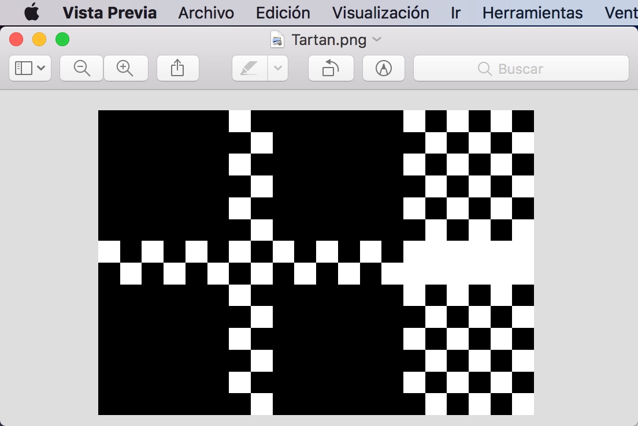Image resolution: width=638 pixels, height=426 pixels.
Task: Click the Preview document icon beside Tartan.png
Action: pyautogui.click(x=277, y=40)
